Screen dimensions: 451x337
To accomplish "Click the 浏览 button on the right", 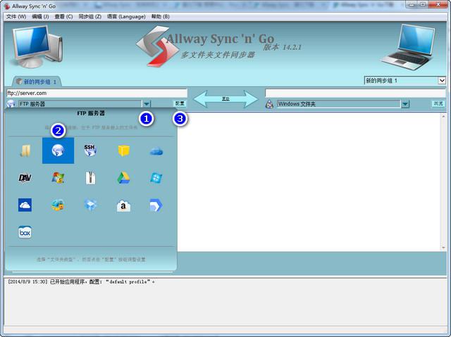I will pos(438,103).
